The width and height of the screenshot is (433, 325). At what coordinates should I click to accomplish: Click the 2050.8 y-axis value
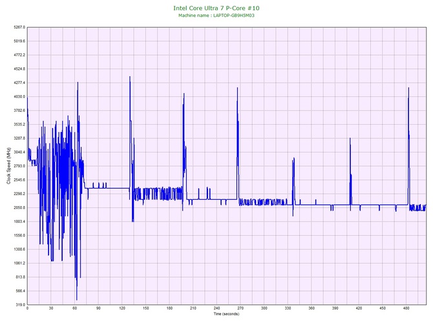19,207
